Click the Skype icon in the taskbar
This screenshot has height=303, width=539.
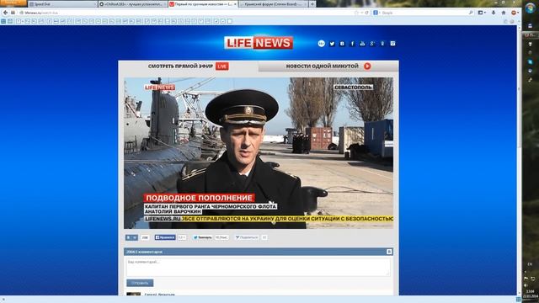pos(530,61)
